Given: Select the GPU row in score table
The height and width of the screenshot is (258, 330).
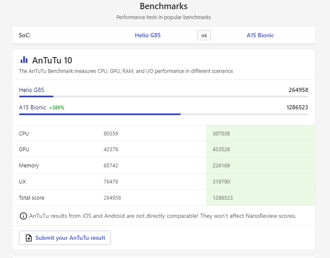Looking at the screenshot, I should [x=164, y=149].
